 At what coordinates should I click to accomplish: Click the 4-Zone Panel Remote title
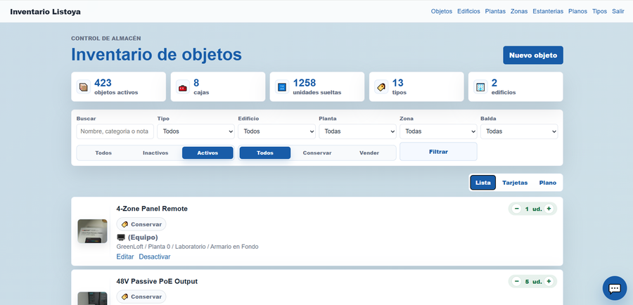pos(152,209)
